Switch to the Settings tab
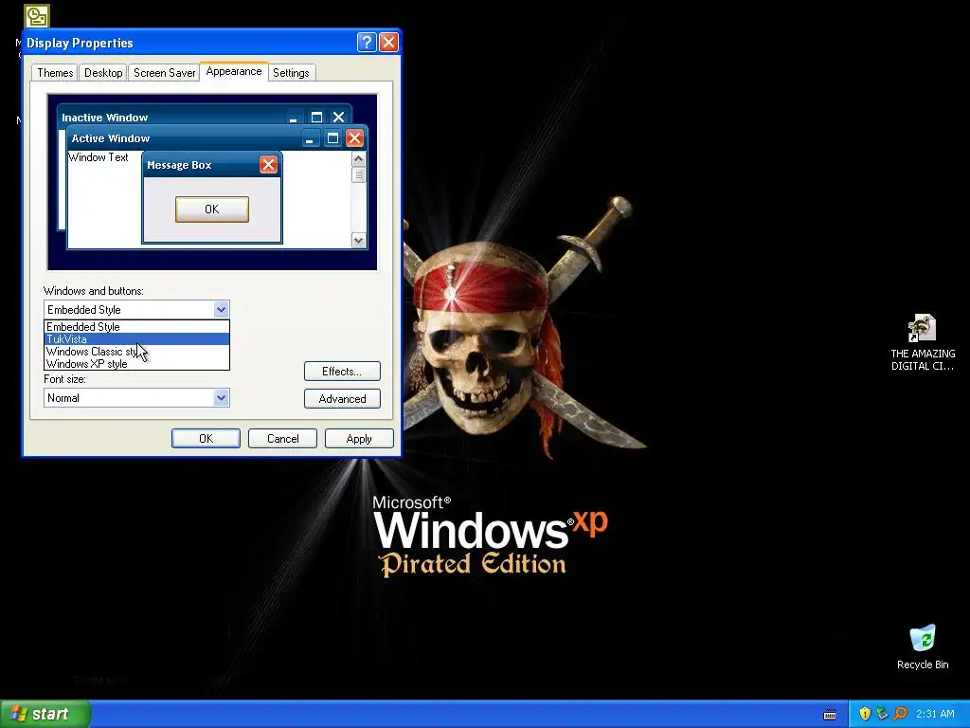Screen dimensions: 970x728 click(291, 73)
